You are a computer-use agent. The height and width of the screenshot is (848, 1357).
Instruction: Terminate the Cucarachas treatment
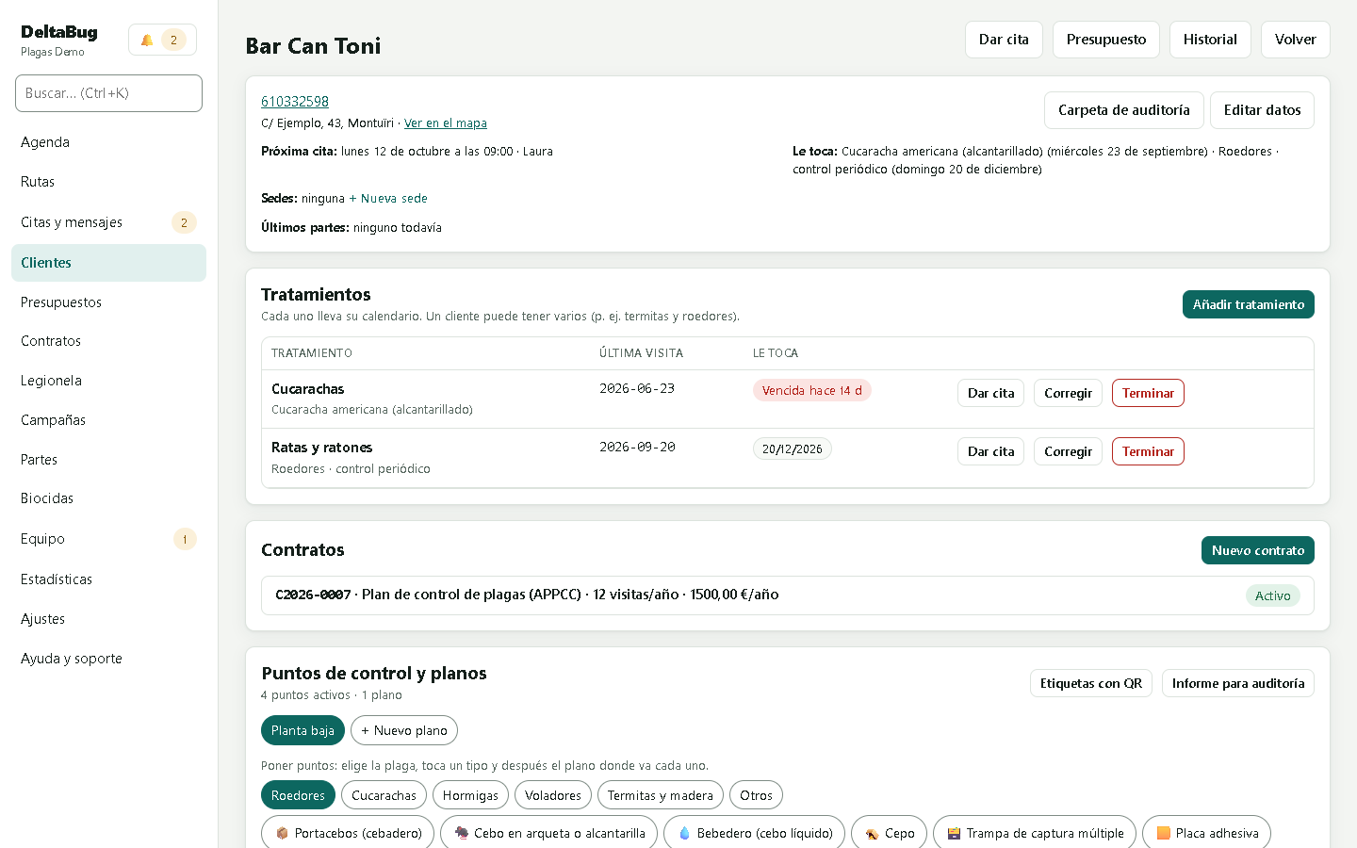coord(1148,393)
